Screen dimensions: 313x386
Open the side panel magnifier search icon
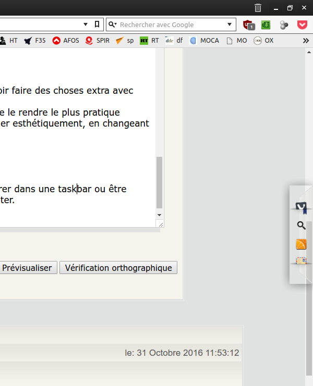click(301, 225)
